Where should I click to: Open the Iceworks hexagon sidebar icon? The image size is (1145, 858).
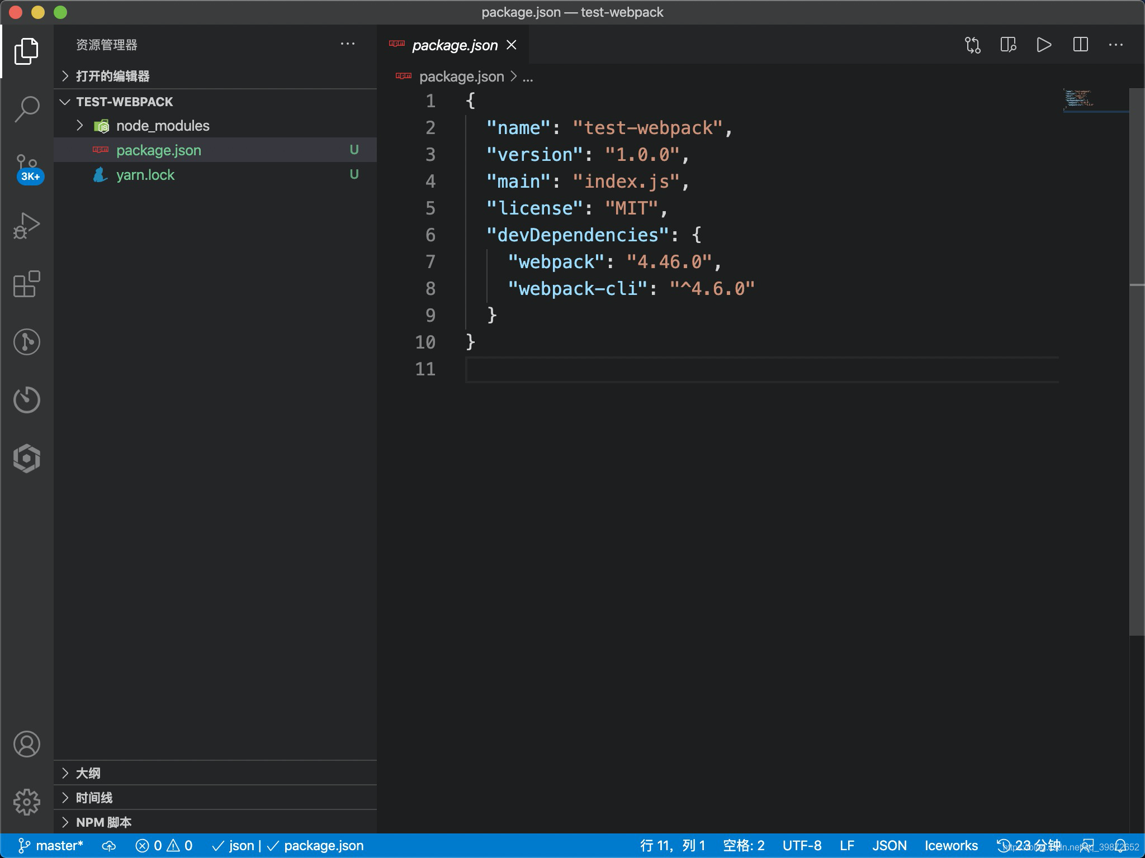tap(26, 458)
